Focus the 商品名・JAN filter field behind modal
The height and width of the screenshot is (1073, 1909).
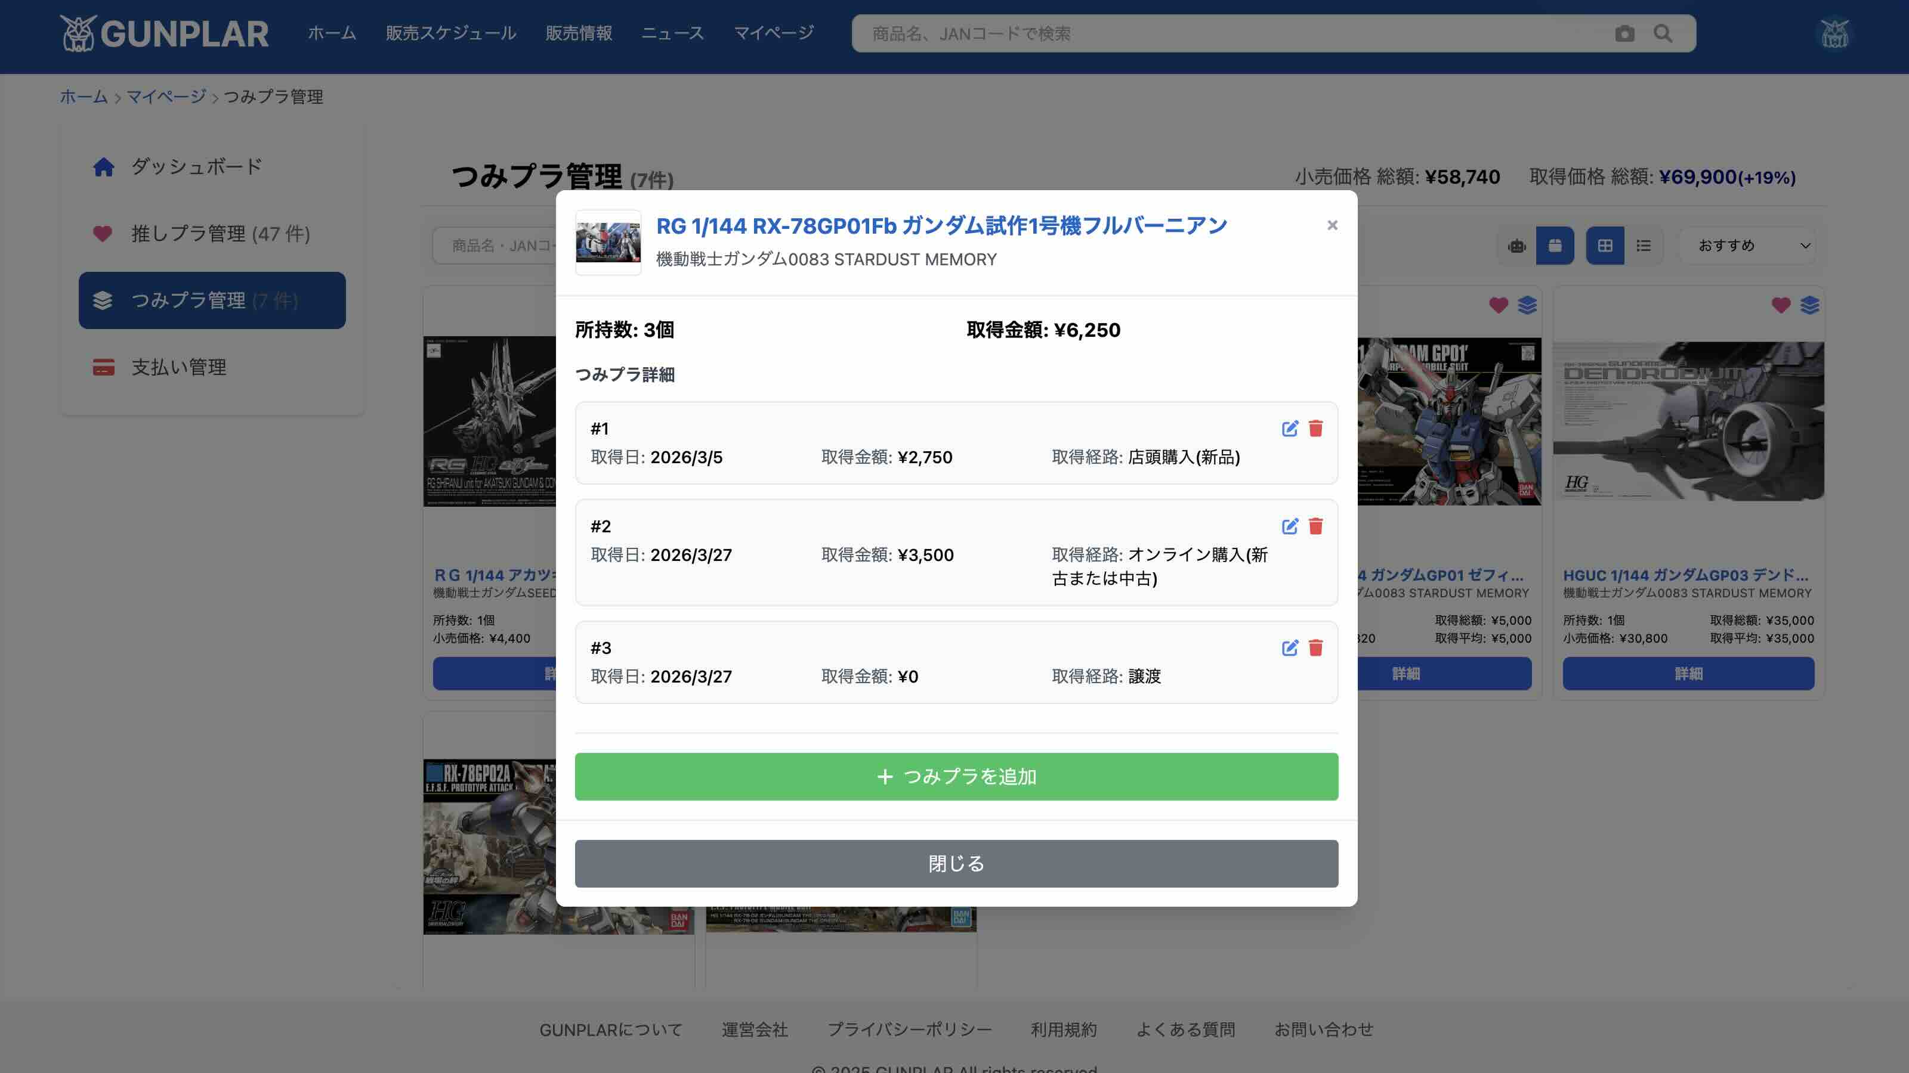495,245
